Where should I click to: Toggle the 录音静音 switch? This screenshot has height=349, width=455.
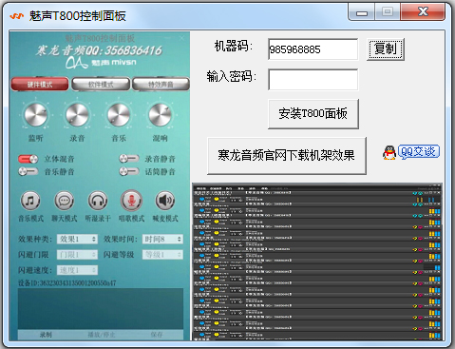[129, 159]
